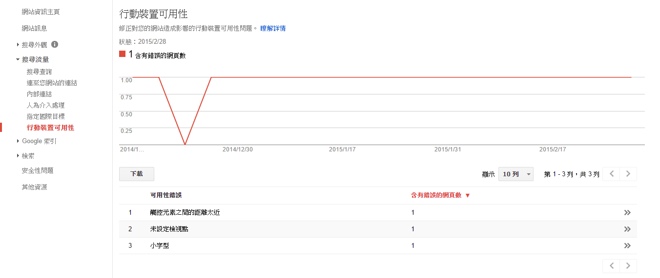The image size is (660, 278).
Task: Go to 安全性問題 page
Action: (x=38, y=171)
